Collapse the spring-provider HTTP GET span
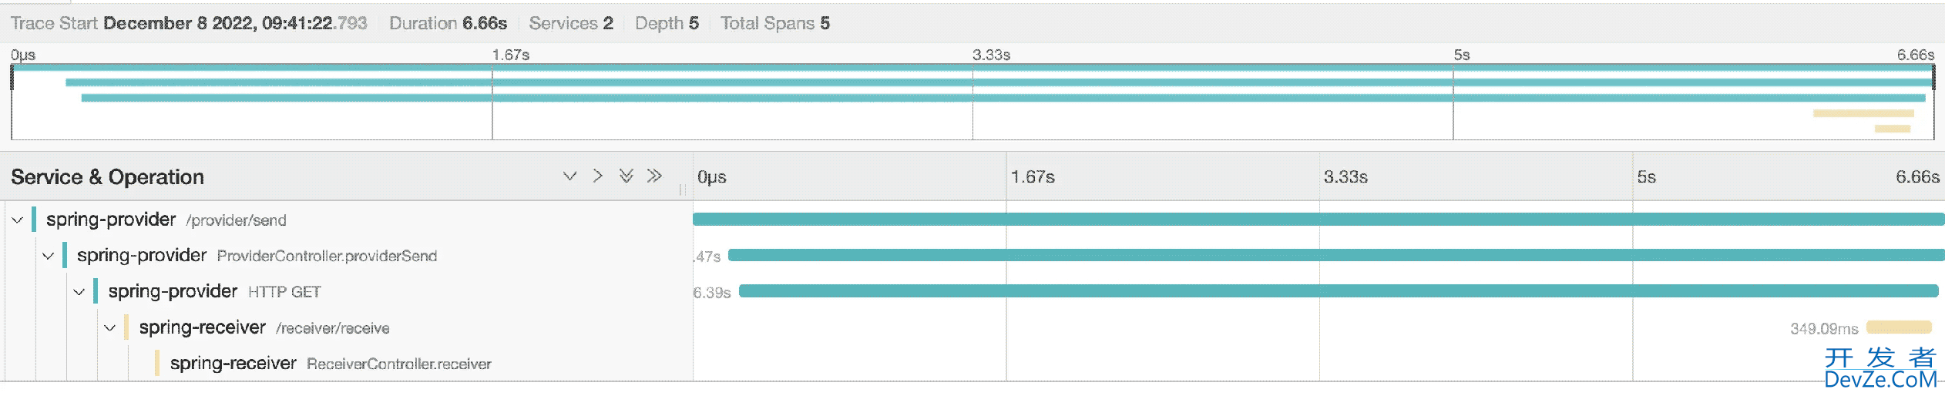Image resolution: width=1945 pixels, height=396 pixels. pyautogui.click(x=79, y=292)
